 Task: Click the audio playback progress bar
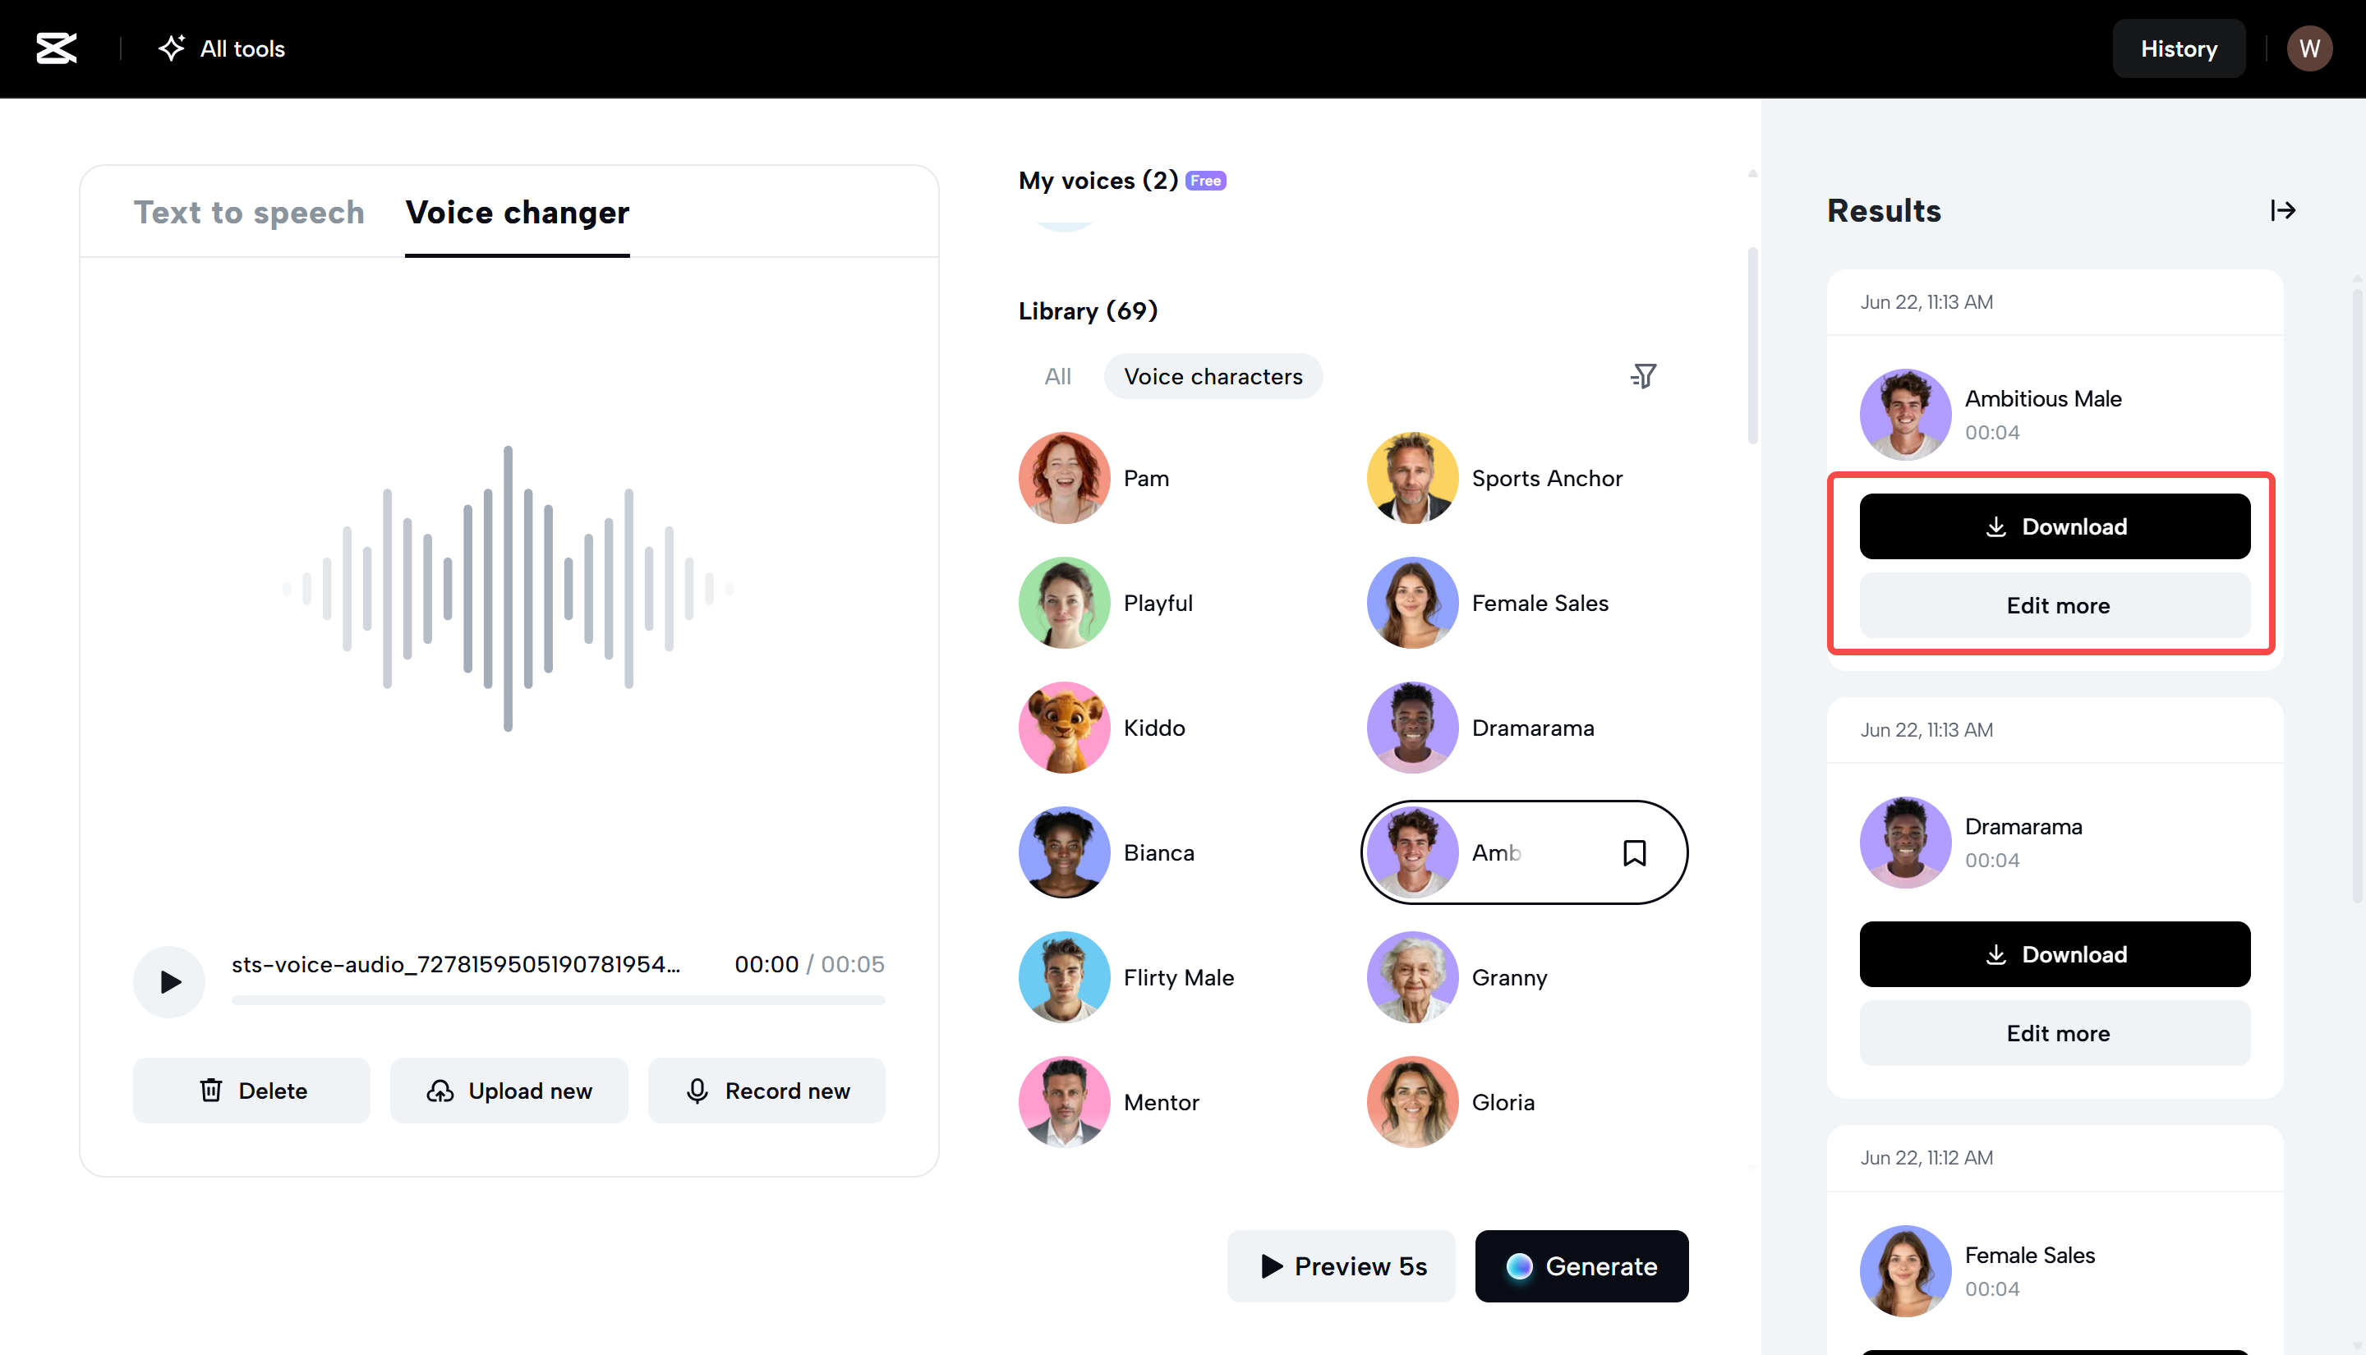558,1000
